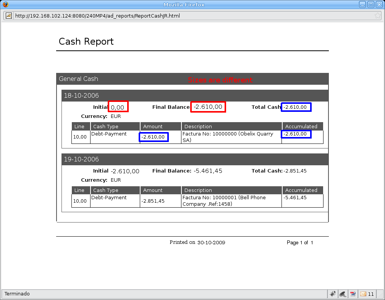The height and width of the screenshot is (300, 385).
Task: Click the Cash Report page title
Action: coord(86,42)
